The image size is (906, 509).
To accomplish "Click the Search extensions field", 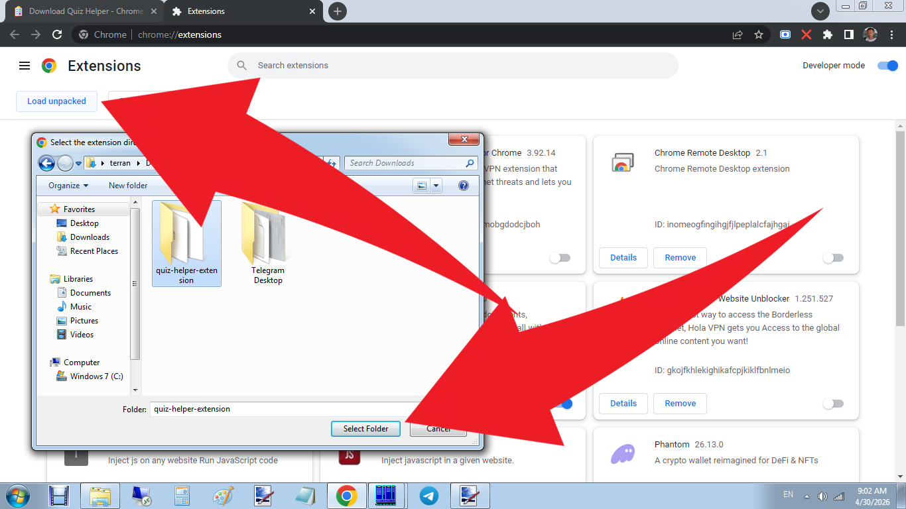I will coord(453,66).
